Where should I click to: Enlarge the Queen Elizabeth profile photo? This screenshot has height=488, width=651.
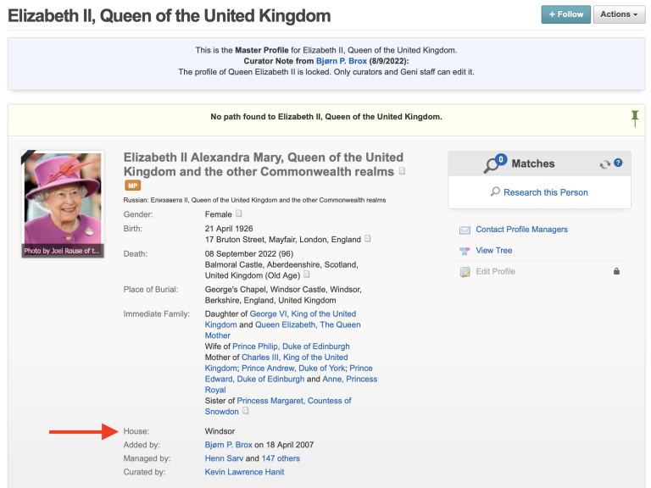coord(63,203)
